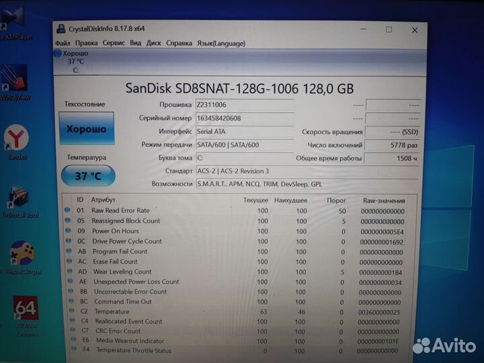This screenshot has width=484, height=363.
Task: Click the Общее время работы value 1508 ч
Action: (x=392, y=159)
